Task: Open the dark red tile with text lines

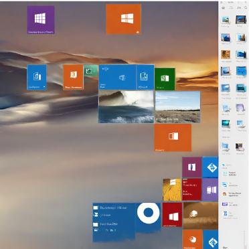Action: [192, 189]
